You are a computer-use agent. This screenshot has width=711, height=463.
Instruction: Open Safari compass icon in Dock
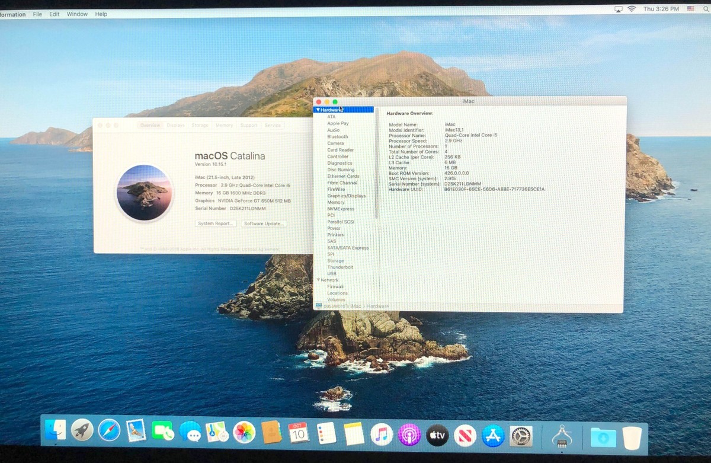coord(110,430)
